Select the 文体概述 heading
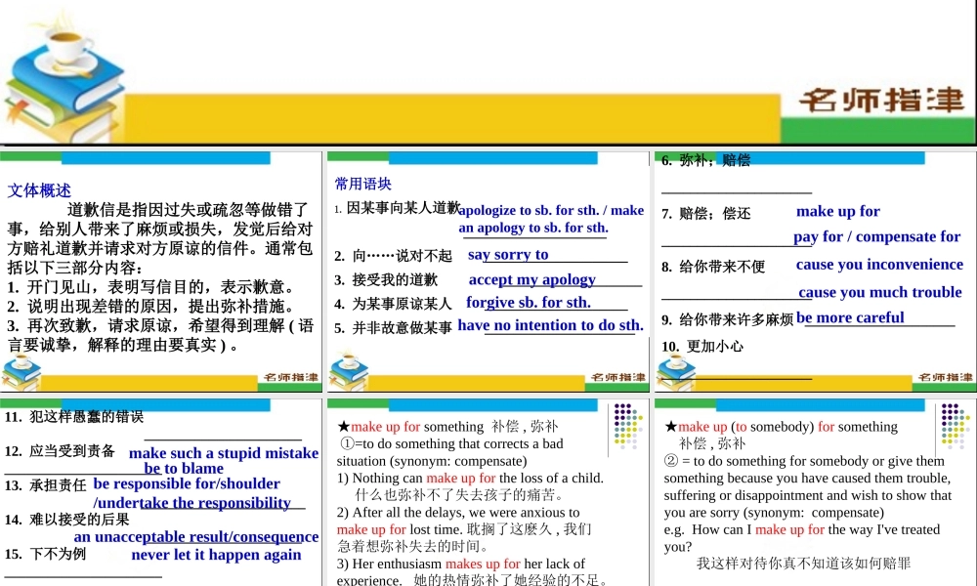Screen dimensions: 977x586 (x=41, y=190)
